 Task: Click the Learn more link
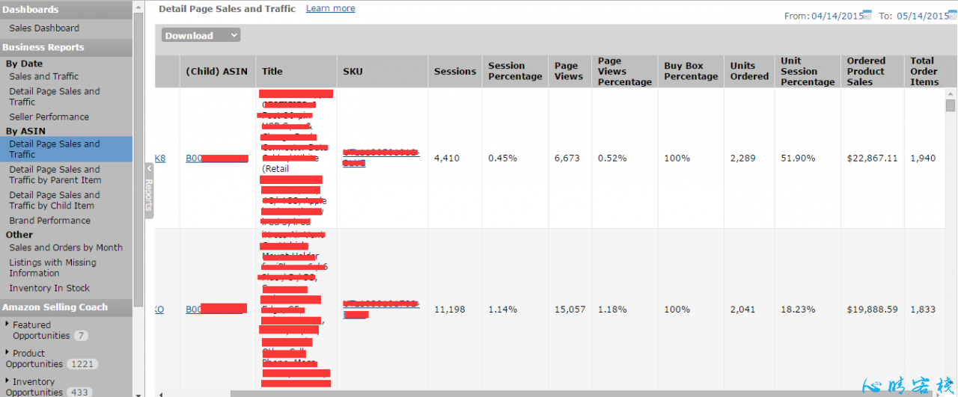pyautogui.click(x=331, y=8)
